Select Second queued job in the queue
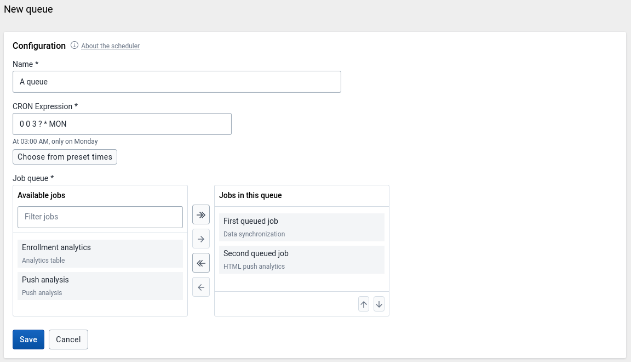 (301, 259)
